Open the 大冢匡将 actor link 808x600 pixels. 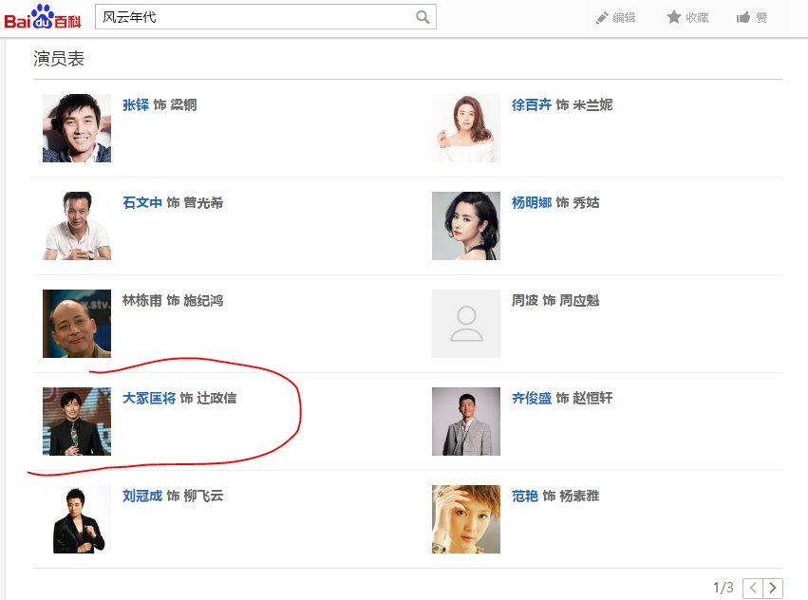click(x=149, y=398)
